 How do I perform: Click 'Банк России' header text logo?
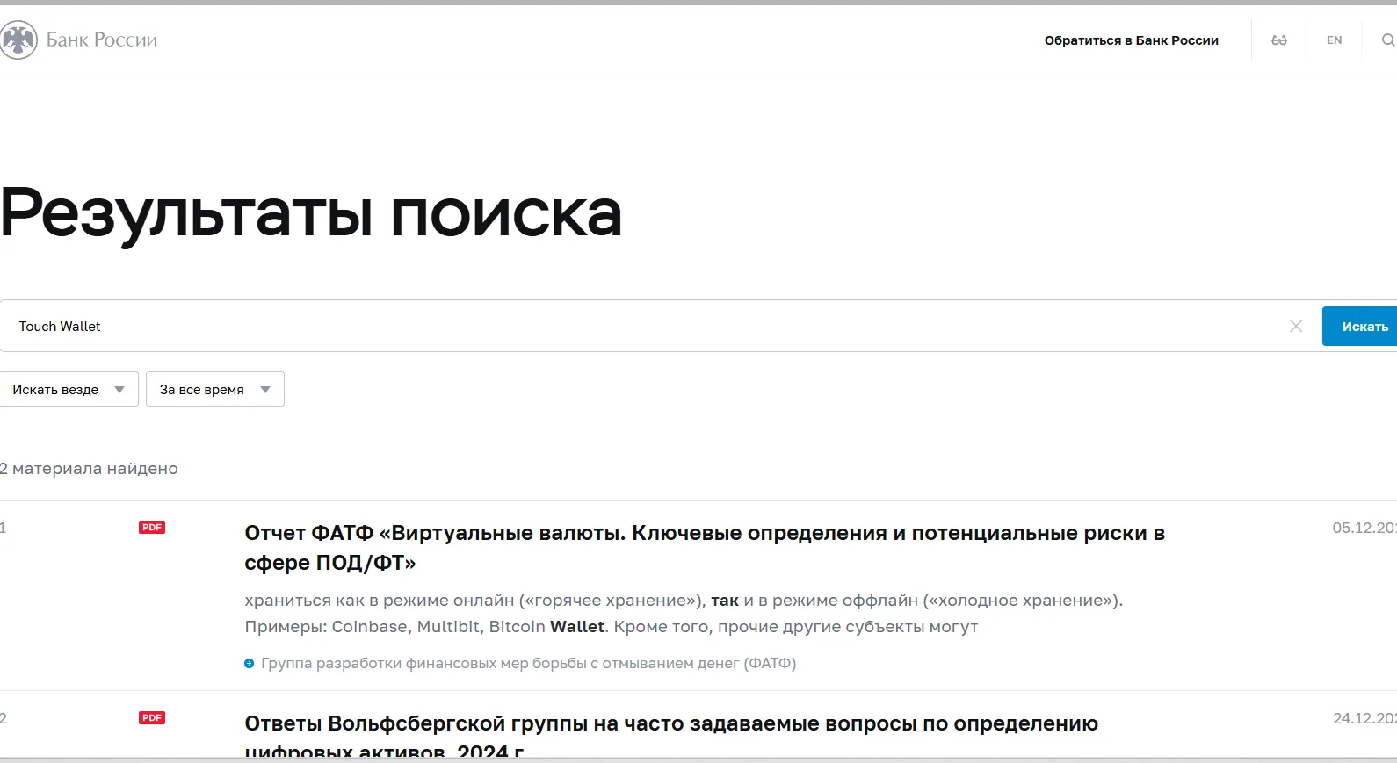coord(102,40)
